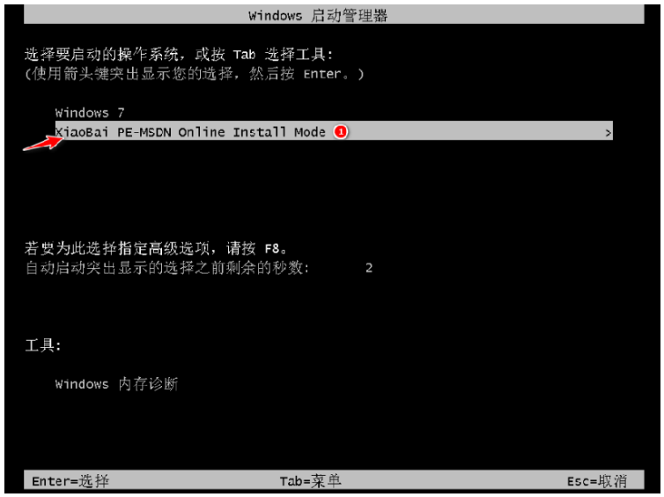Click the 内存诊断 characters in tools list

(x=148, y=384)
